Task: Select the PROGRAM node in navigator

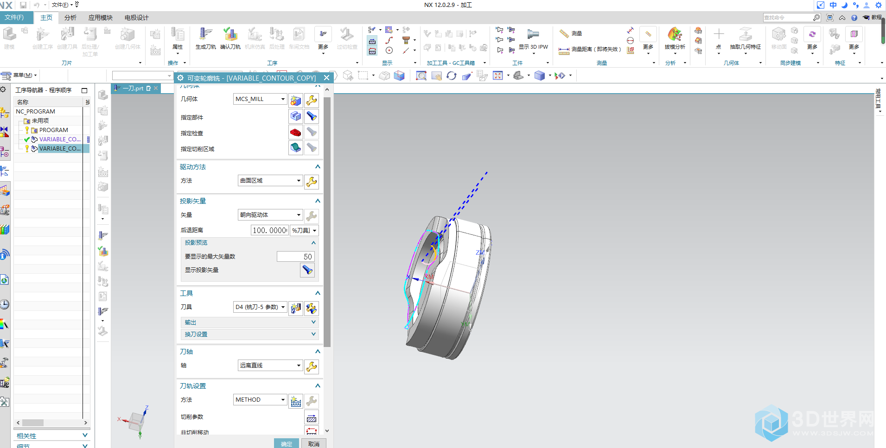Action: point(53,130)
